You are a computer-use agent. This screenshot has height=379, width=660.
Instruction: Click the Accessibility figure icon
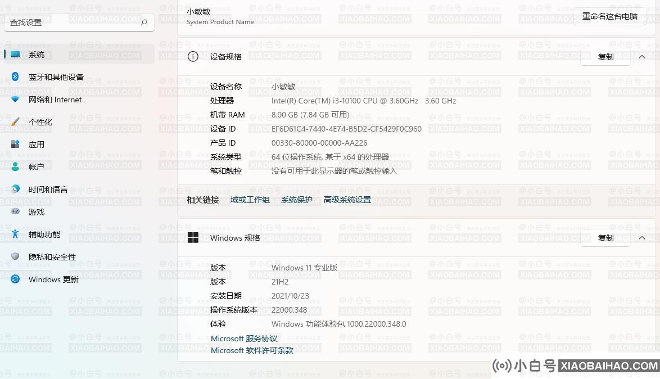click(x=15, y=234)
